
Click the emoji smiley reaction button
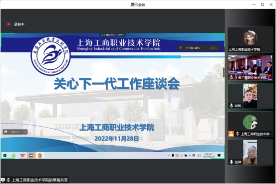coord(6,132)
